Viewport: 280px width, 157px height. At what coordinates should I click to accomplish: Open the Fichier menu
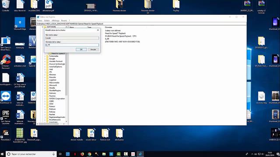39,20
